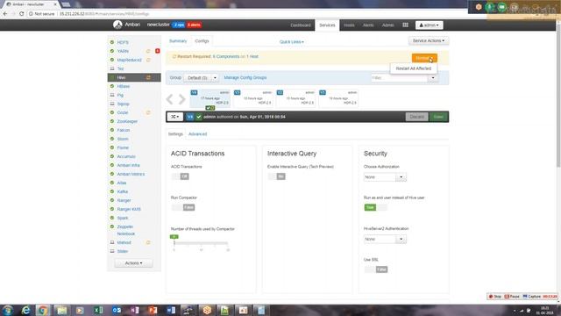Image resolution: width=561 pixels, height=316 pixels.
Task: Open Hosts in top navigation
Action: point(349,25)
